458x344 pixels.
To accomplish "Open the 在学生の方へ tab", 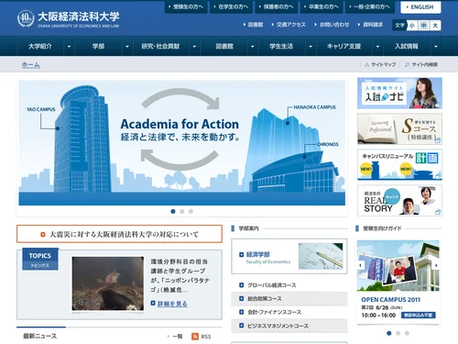I will (x=231, y=6).
